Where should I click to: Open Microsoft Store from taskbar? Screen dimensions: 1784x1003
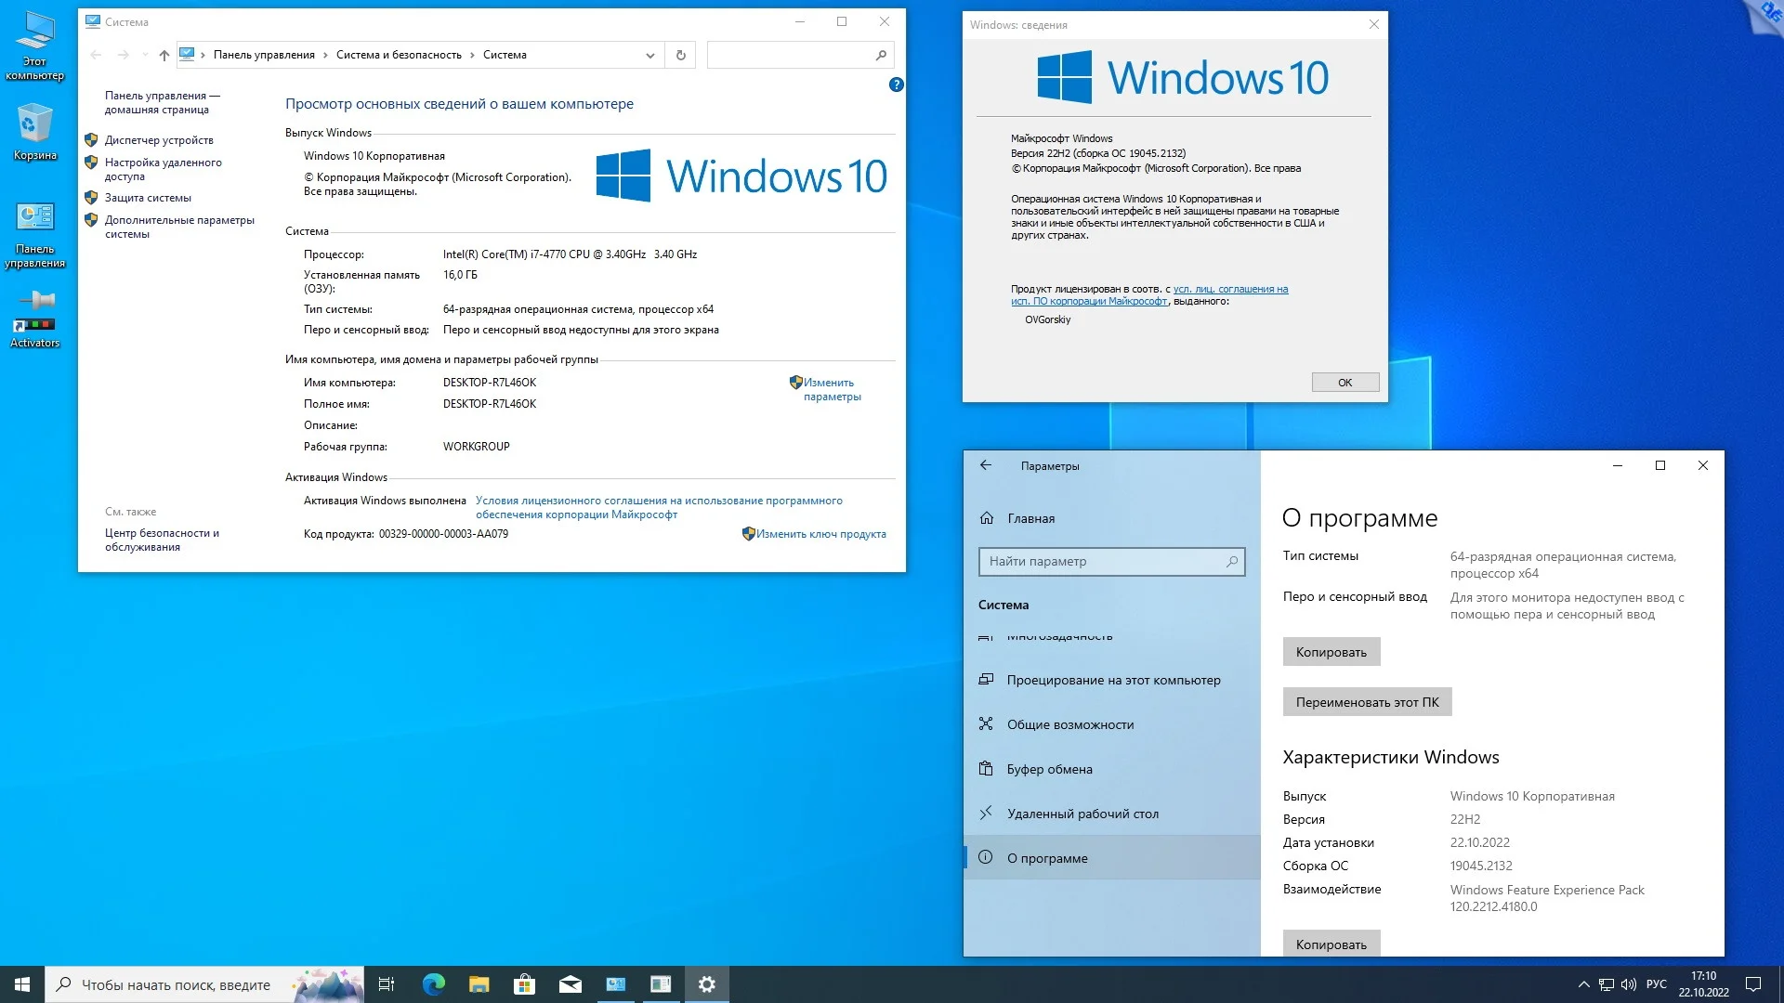(x=524, y=984)
